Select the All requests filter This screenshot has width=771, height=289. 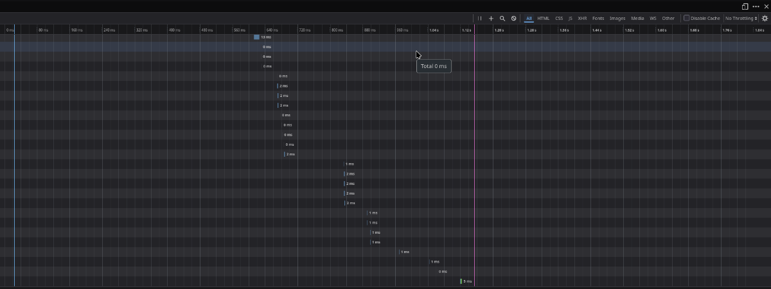pyautogui.click(x=529, y=19)
